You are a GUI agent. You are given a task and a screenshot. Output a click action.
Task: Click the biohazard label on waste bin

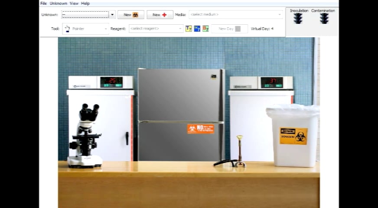click(293, 136)
